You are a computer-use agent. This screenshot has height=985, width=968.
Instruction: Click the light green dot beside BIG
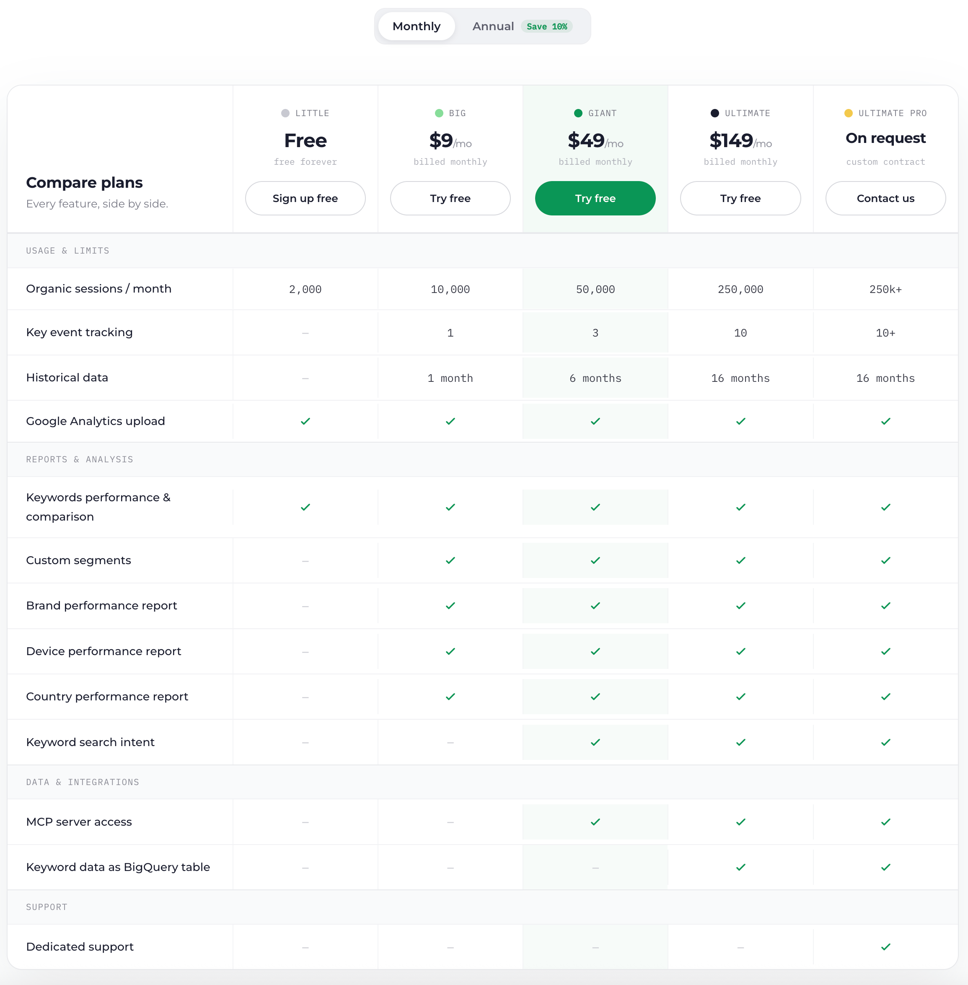pos(439,113)
